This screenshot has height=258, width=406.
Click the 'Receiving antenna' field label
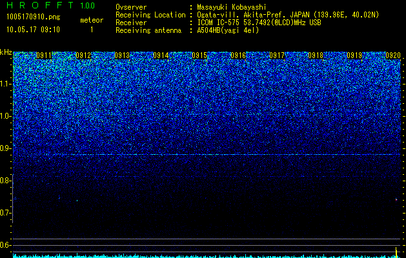coord(148,30)
